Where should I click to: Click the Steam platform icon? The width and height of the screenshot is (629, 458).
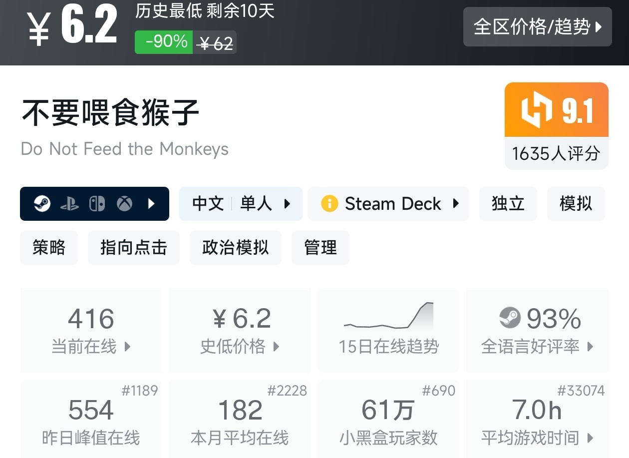(42, 204)
